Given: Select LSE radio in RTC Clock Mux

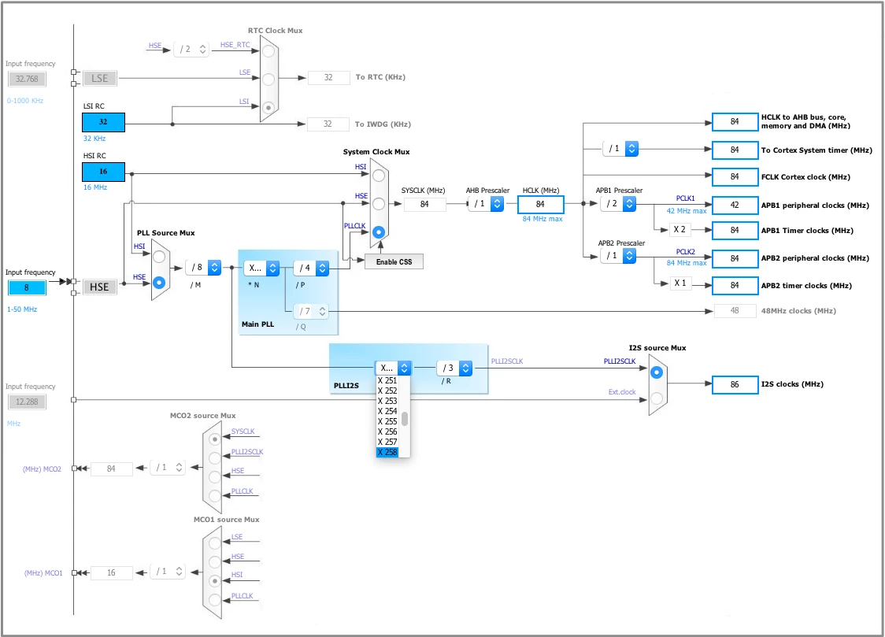Looking at the screenshot, I should [268, 79].
